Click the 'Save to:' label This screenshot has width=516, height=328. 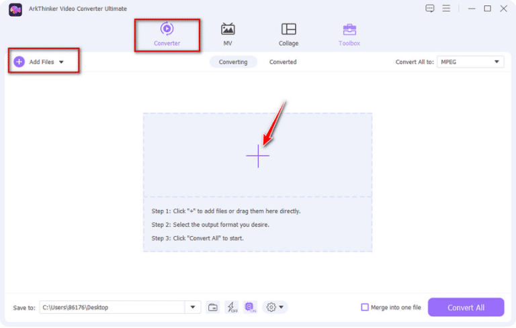coord(24,308)
